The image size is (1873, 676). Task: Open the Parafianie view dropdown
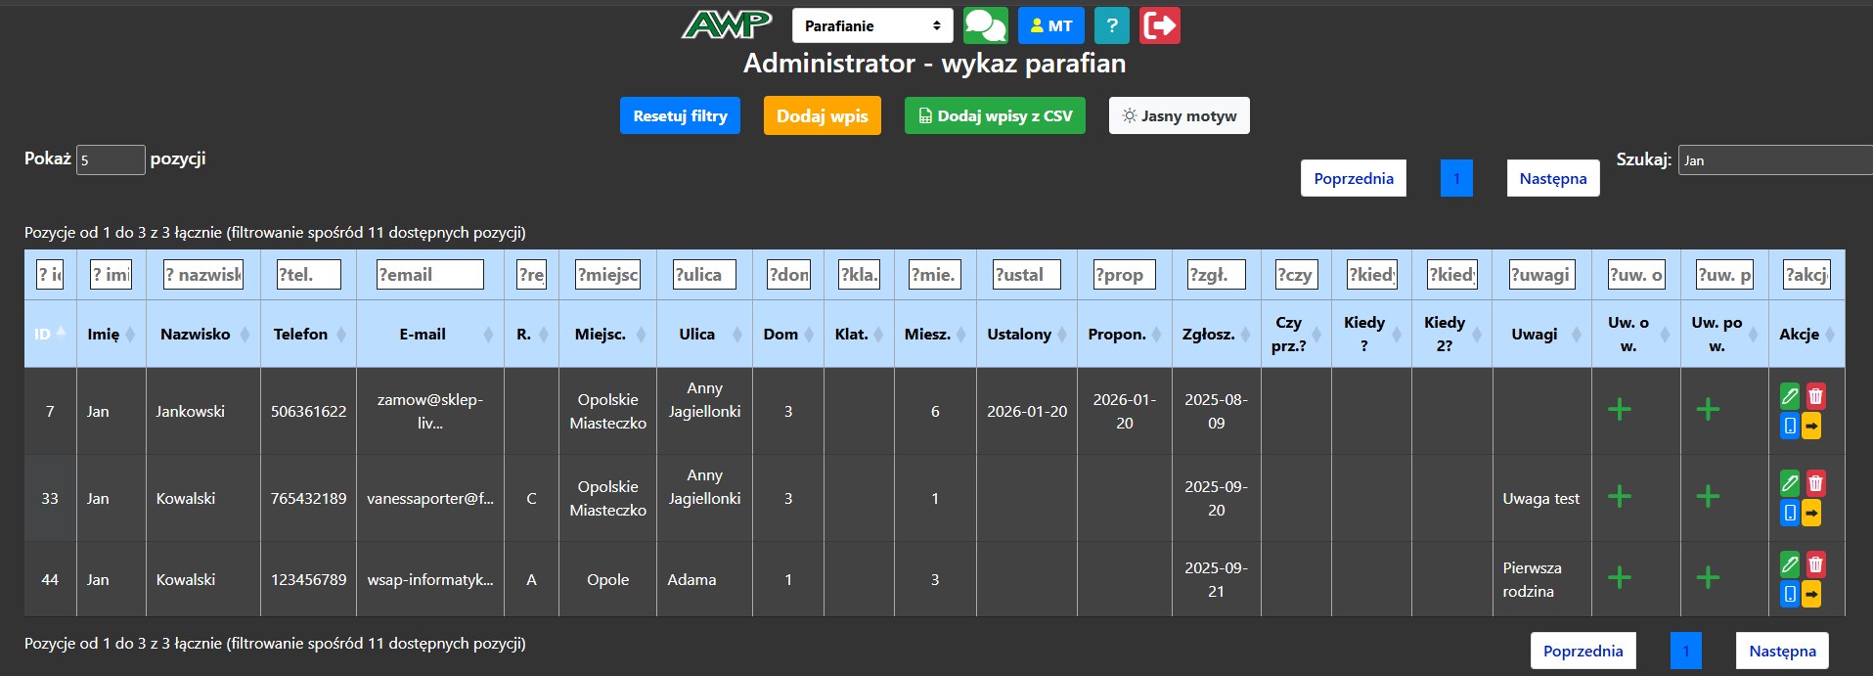coord(871,25)
